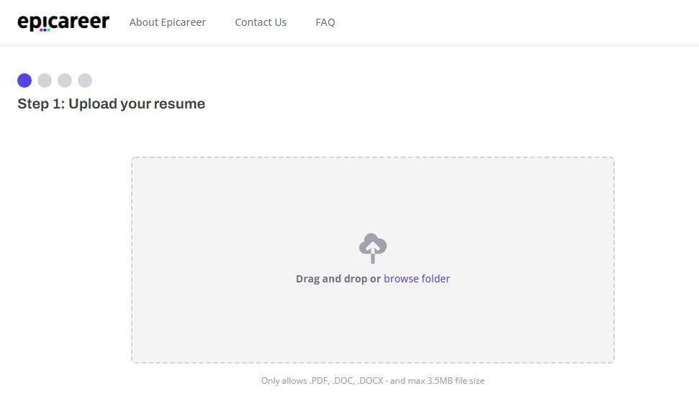Click the "Upload your resume" heading text
Screen dimensions: 699x406
(x=137, y=103)
